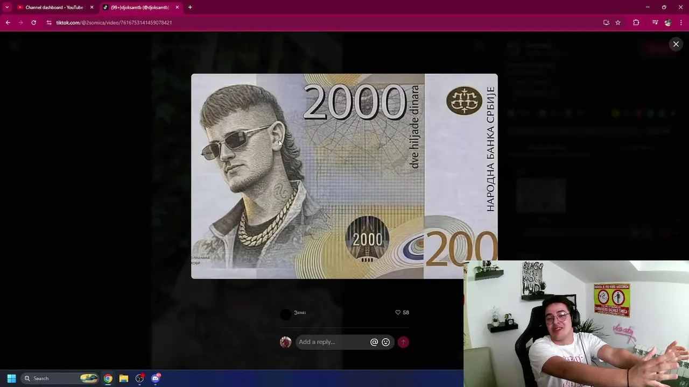Open a new browser tab

point(190,8)
